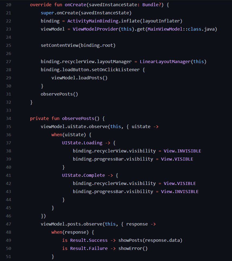Click viewModel.loadPosts() on line 29
Image resolution: width=232 pixels, height=261 pixels.
point(79,78)
